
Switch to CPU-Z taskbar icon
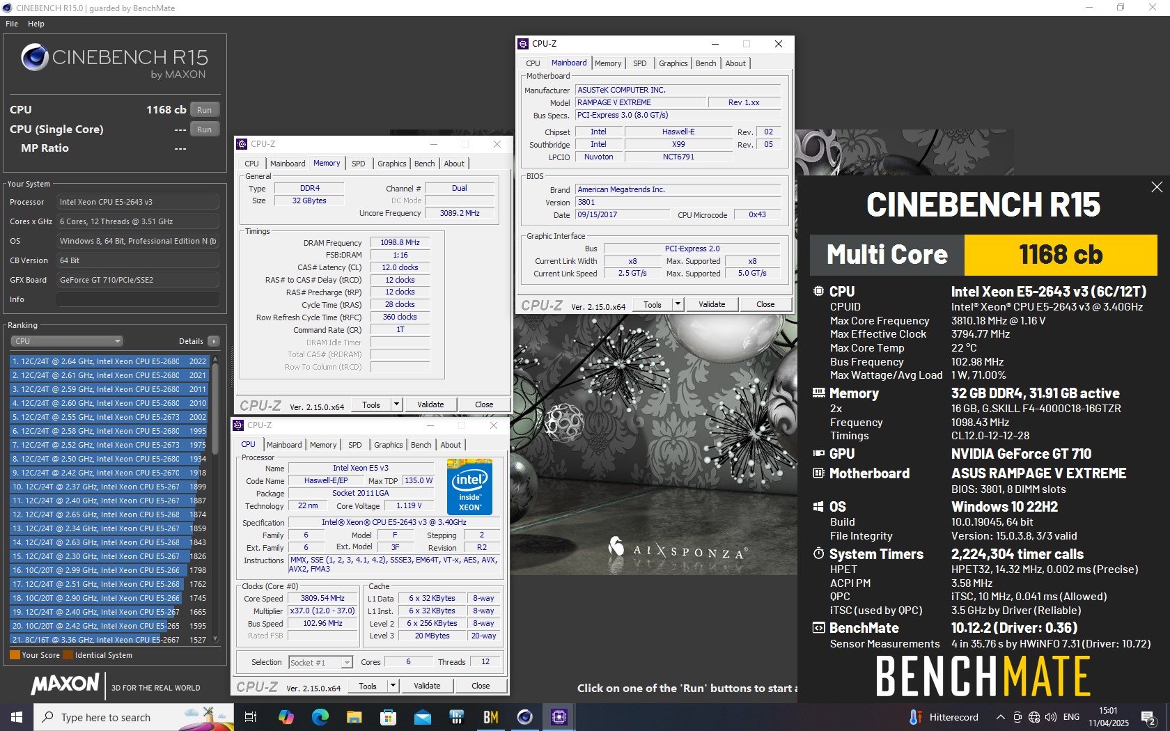point(559,717)
